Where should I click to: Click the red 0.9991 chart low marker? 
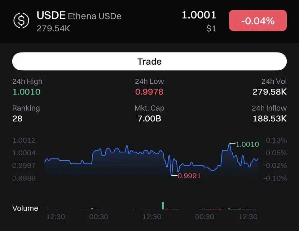[189, 176]
